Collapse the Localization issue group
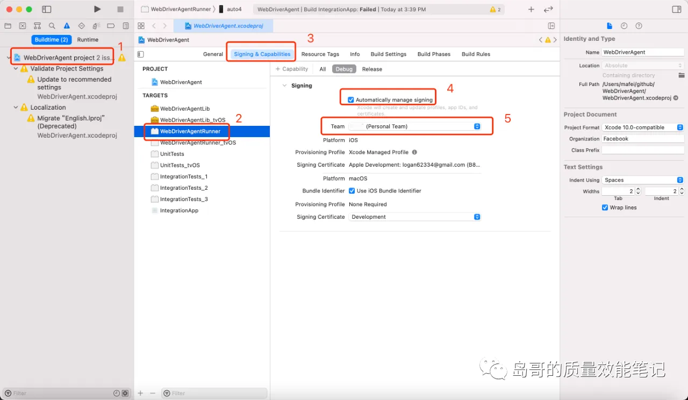The image size is (688, 400). pos(16,107)
